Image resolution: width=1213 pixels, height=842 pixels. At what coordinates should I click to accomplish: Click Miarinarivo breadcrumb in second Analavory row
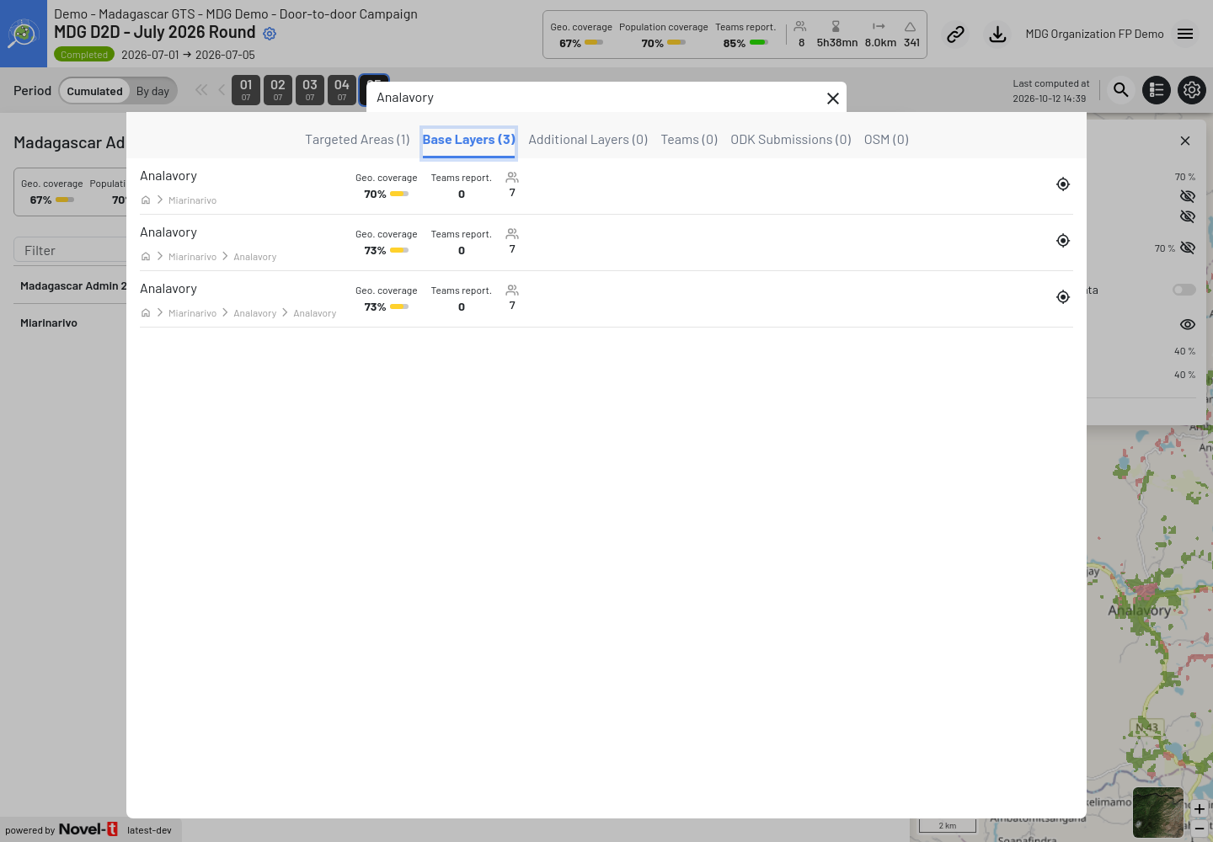pos(192,257)
